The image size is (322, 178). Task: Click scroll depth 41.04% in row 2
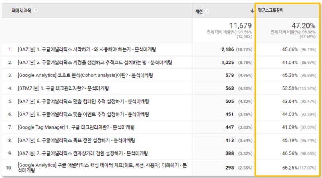pos(290,62)
